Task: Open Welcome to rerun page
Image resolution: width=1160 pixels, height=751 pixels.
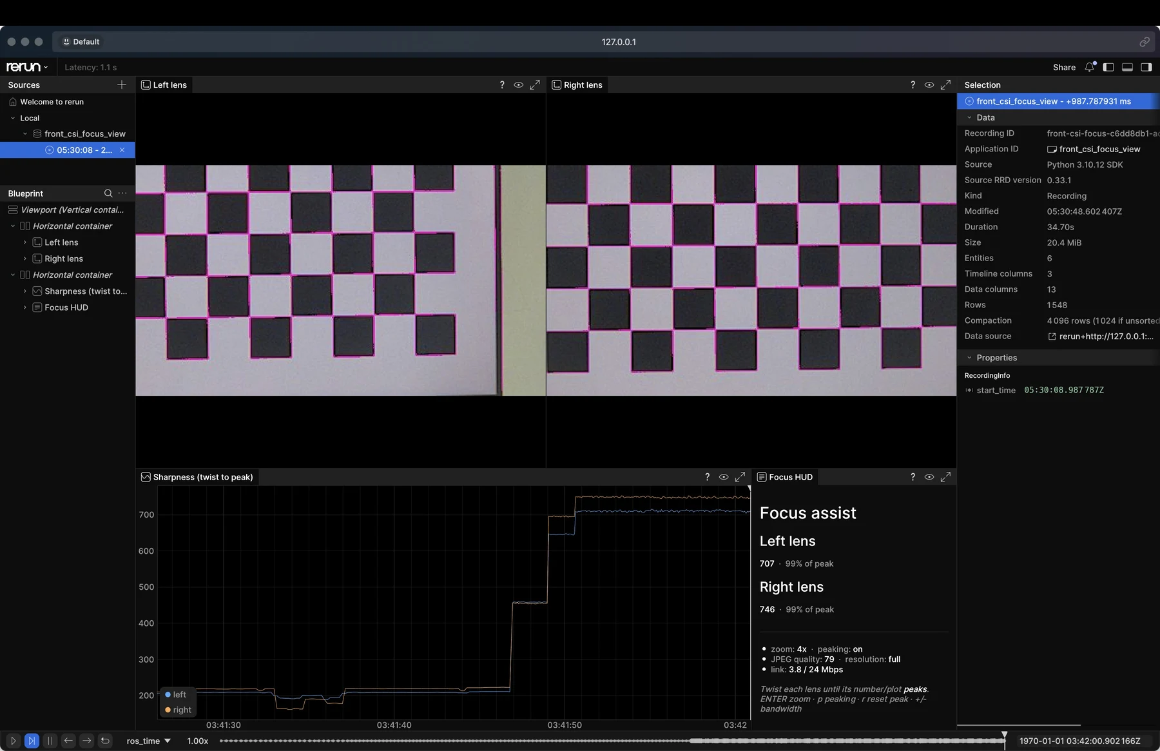Action: [x=52, y=102]
